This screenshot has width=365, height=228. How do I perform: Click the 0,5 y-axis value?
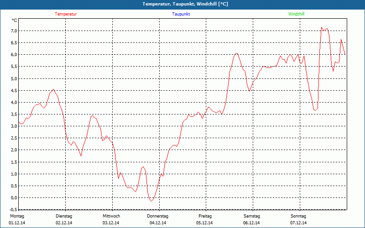pyautogui.click(x=14, y=186)
